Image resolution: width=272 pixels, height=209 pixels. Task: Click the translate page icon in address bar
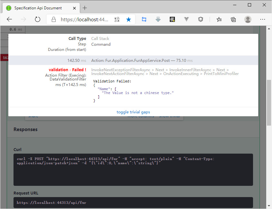pos(117,20)
